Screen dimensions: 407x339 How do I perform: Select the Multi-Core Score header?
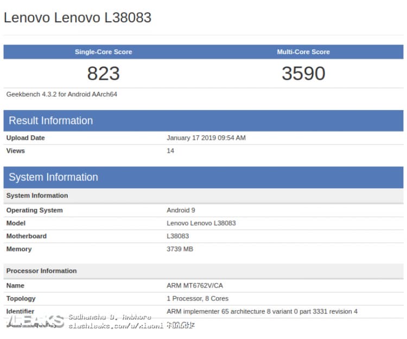[x=303, y=52]
